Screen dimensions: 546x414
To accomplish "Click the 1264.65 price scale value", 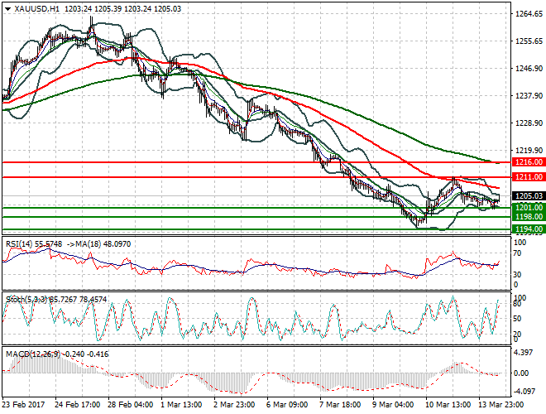I will click(527, 14).
